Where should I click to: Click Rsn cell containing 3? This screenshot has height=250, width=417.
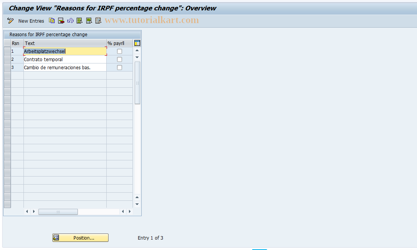point(17,67)
